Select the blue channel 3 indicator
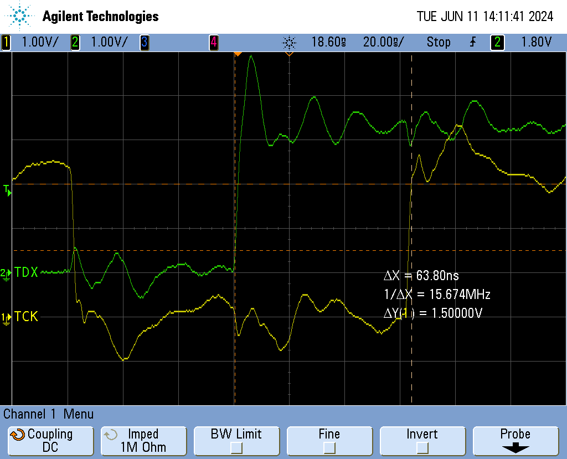The height and width of the screenshot is (459, 567). pyautogui.click(x=144, y=42)
